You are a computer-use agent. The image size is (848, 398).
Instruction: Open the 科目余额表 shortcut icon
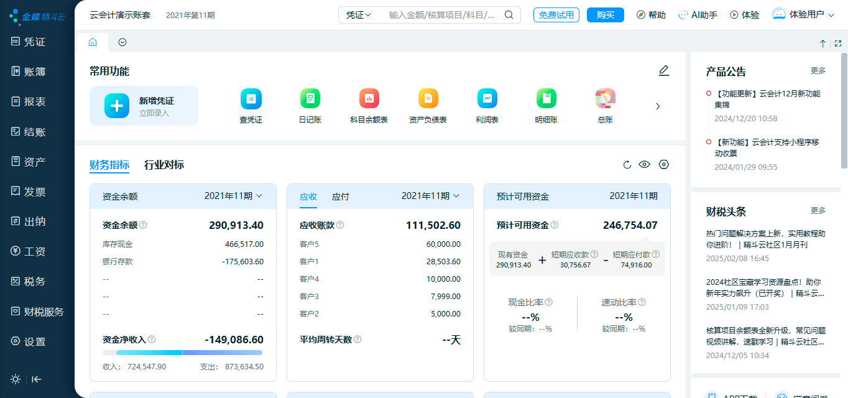coord(369,98)
